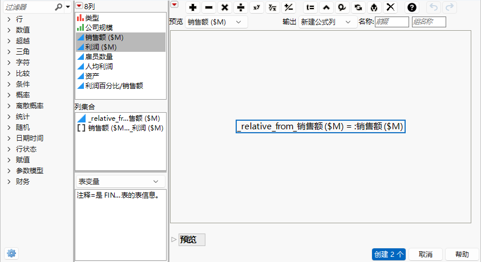Viewport: 481px width, 262px height.
Task: Insert the root operator
Action: (273, 7)
